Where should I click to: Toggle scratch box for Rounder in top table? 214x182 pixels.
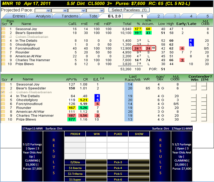[3, 52]
